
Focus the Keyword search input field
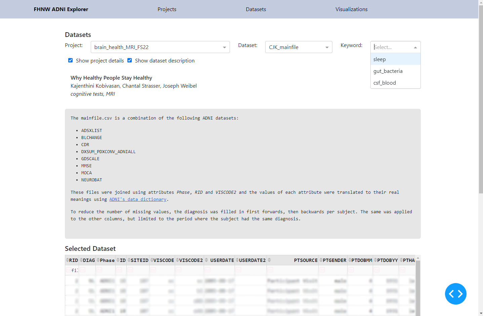point(392,47)
